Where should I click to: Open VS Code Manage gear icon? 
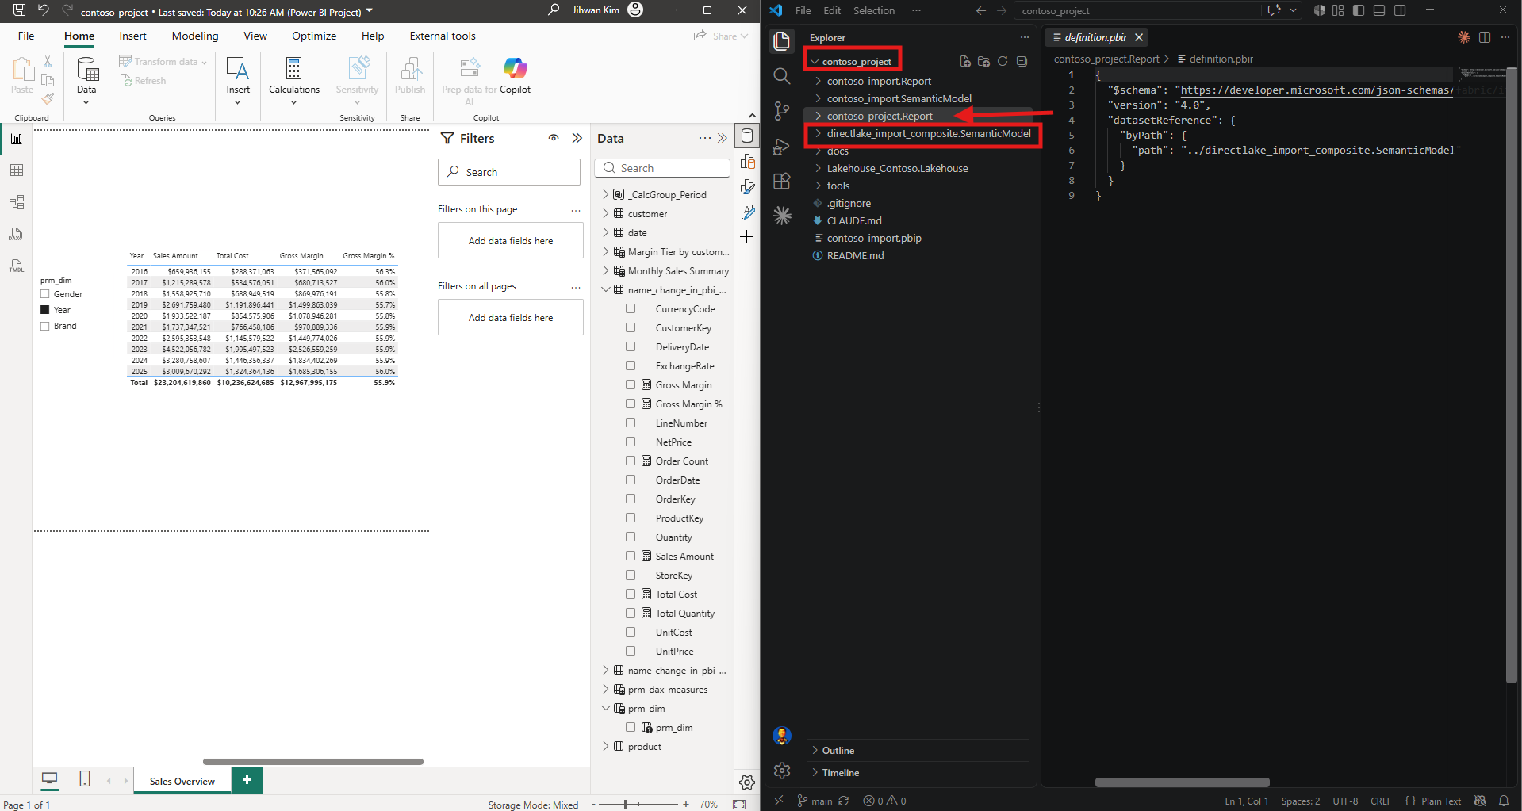(782, 771)
